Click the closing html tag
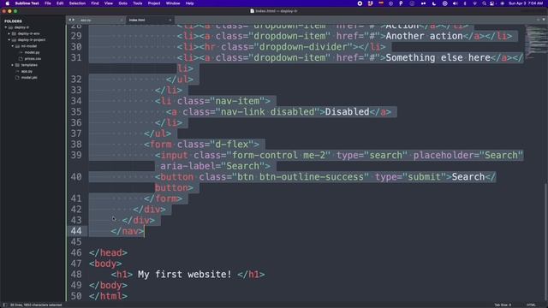 click(108, 296)
